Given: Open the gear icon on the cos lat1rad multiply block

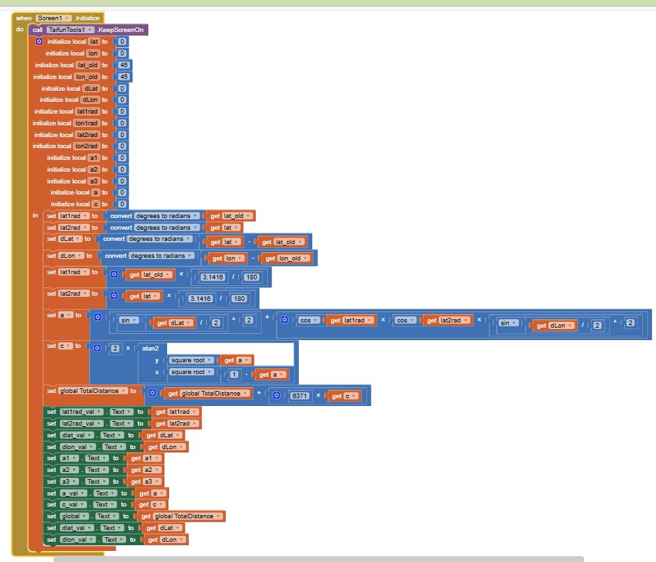Looking at the screenshot, I should coord(285,320).
